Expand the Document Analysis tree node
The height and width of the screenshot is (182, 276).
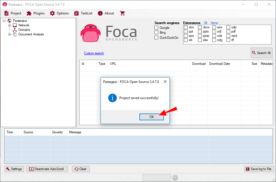10,34
